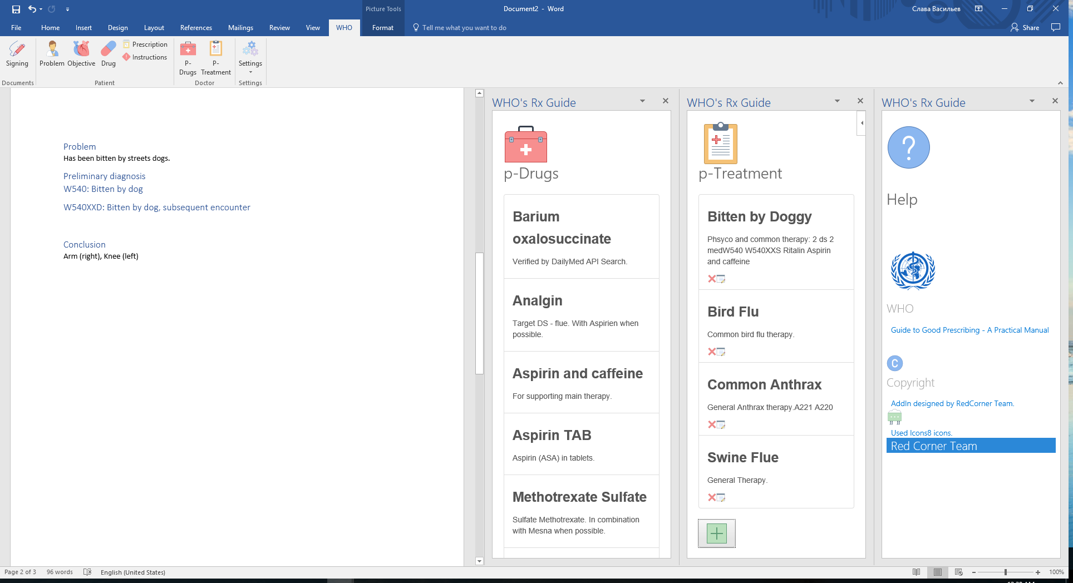The height and width of the screenshot is (583, 1073).
Task: Click the WHO emblem logo
Action: [913, 271]
